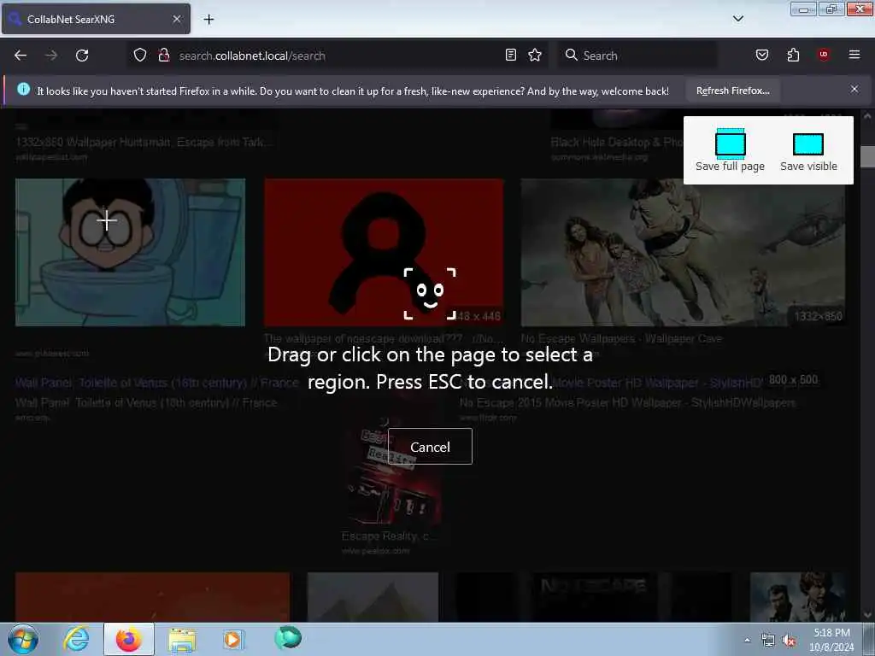Bookmark this page with the star icon
Viewport: 875px width, 656px height.
pos(535,55)
